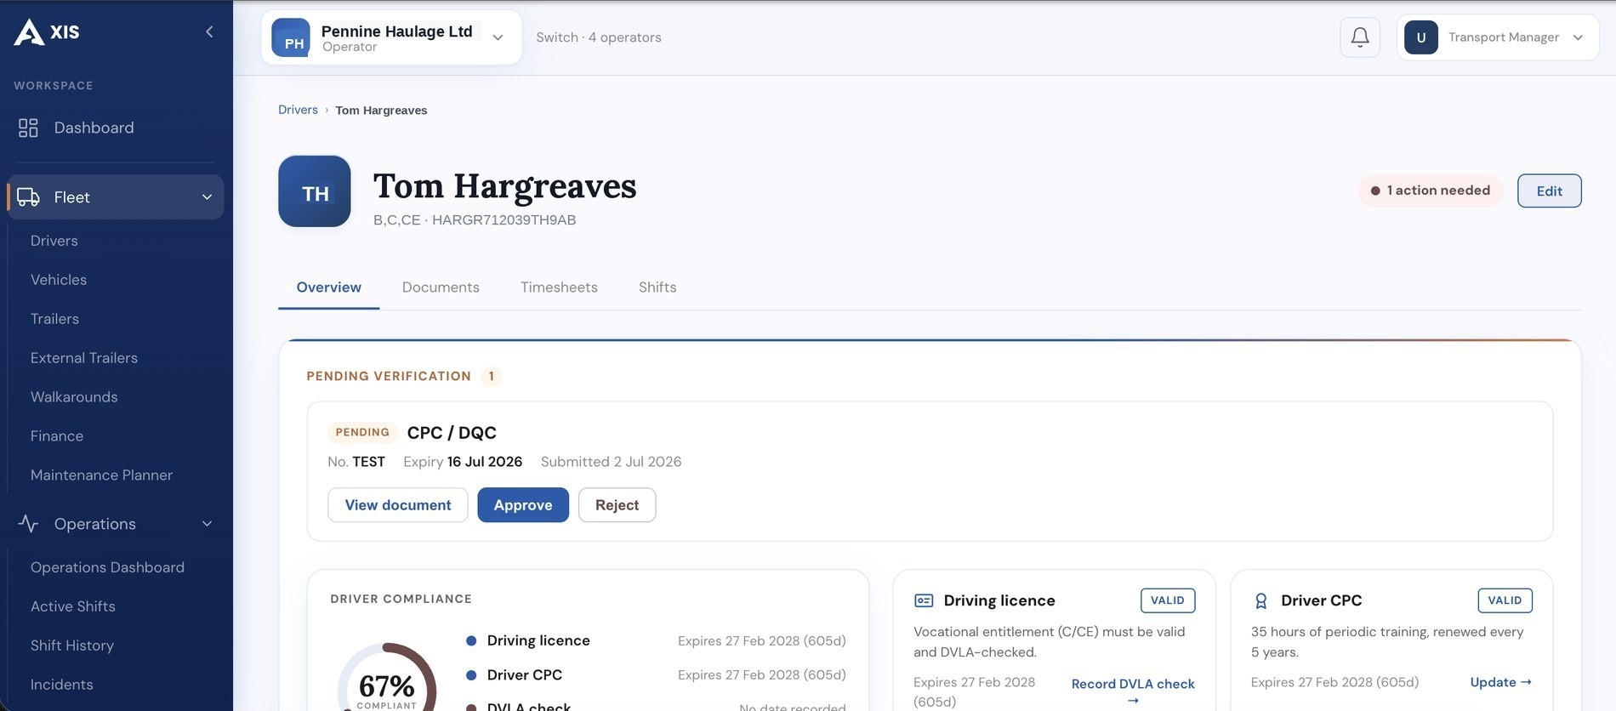Click the licence number HARGR712039TH9AB
The image size is (1616, 711).
click(504, 220)
